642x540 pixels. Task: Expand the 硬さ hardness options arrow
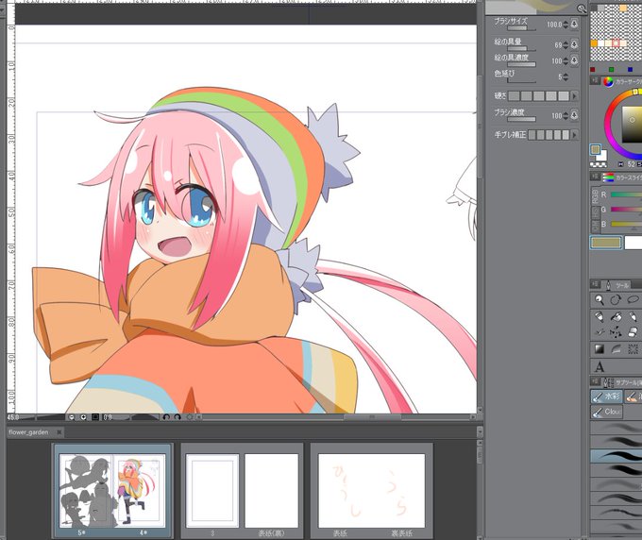(574, 96)
